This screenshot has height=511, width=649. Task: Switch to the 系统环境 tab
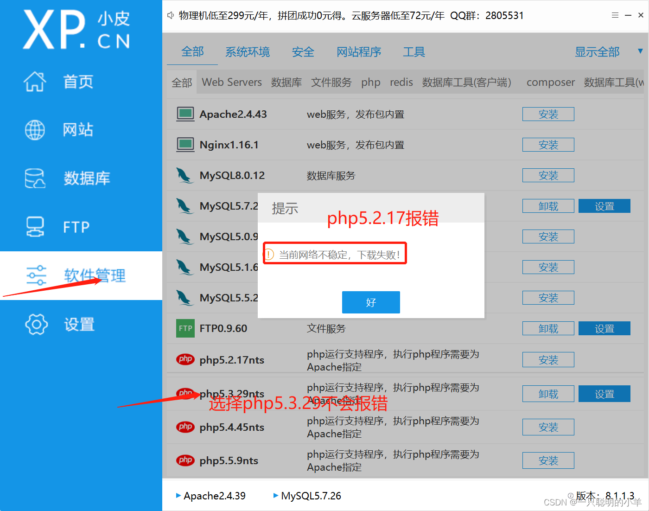click(x=248, y=52)
